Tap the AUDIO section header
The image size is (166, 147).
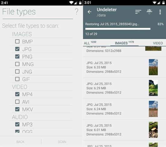20,117
